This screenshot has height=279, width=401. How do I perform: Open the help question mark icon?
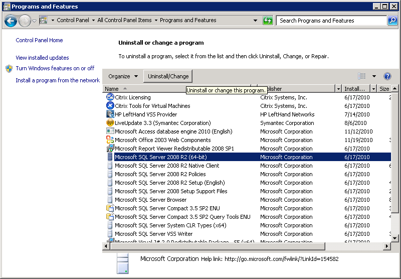tap(387, 76)
